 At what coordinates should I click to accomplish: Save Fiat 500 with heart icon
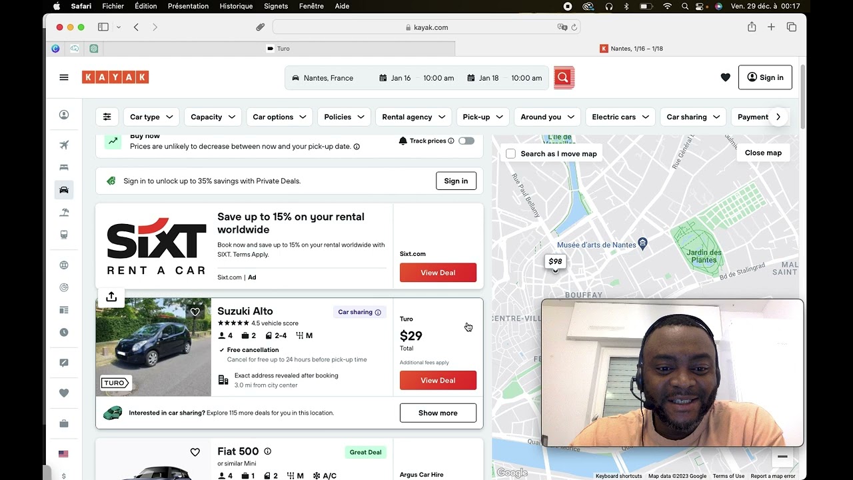(195, 452)
